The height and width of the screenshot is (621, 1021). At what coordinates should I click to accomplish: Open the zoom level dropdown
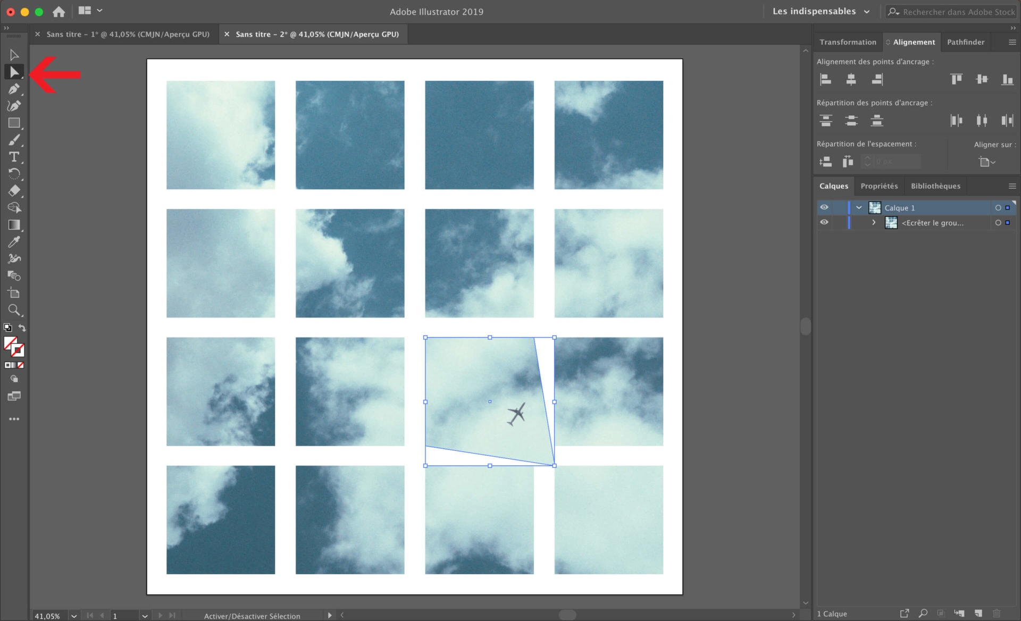tap(74, 616)
